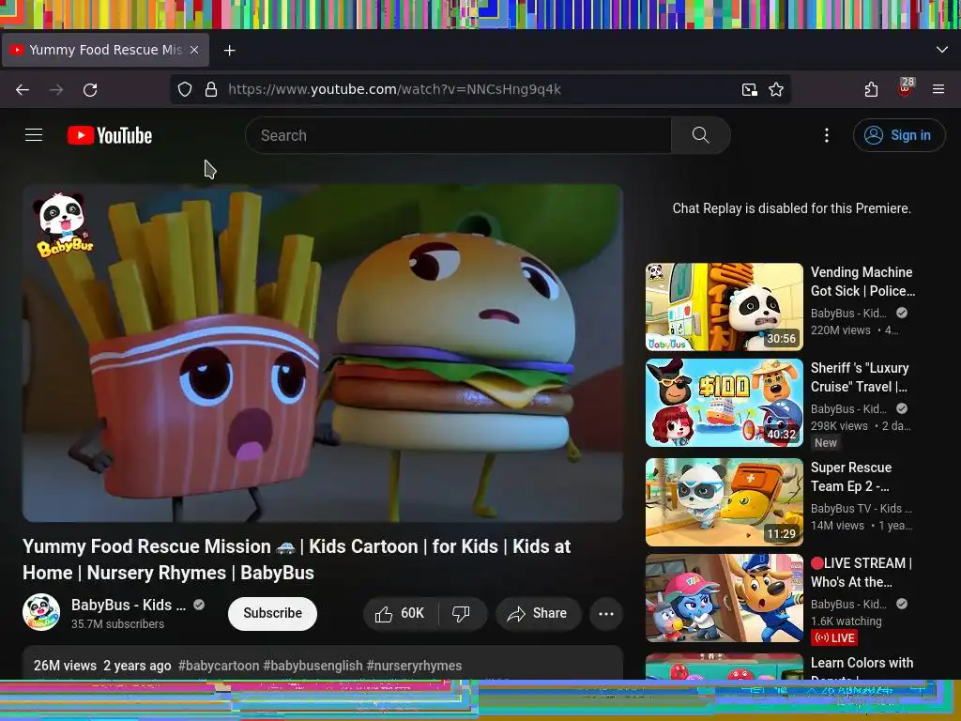
Task: Open Super Rescue Team Ep 2 title
Action: 851,476
